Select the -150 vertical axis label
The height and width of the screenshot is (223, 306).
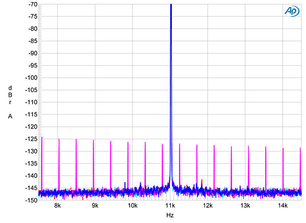(31, 201)
